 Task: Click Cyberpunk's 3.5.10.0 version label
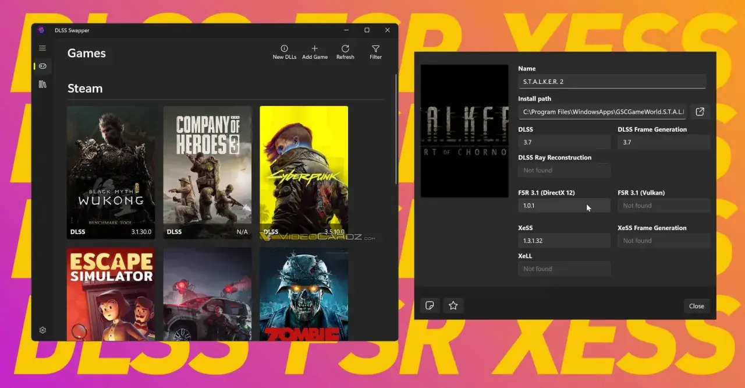(334, 232)
